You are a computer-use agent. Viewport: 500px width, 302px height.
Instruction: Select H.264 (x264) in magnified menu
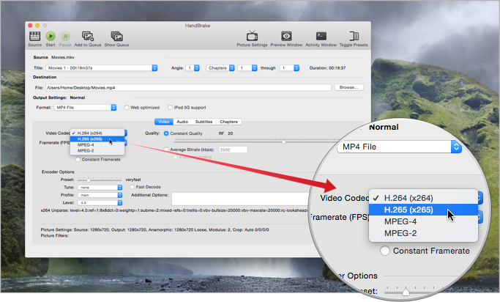(423, 198)
